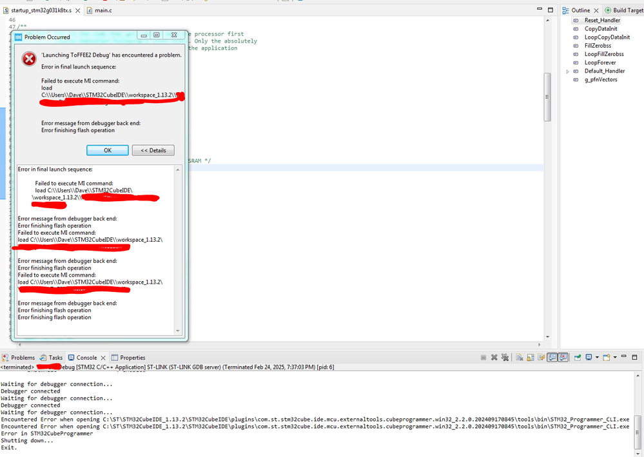Select FillZerobss in Outline

pos(598,46)
